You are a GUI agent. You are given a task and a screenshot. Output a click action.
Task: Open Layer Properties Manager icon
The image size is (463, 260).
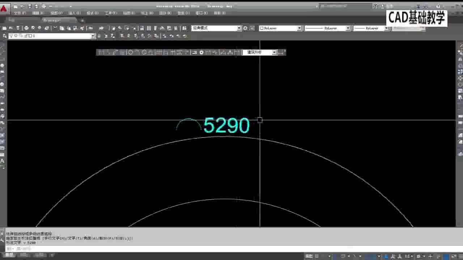(x=4, y=36)
